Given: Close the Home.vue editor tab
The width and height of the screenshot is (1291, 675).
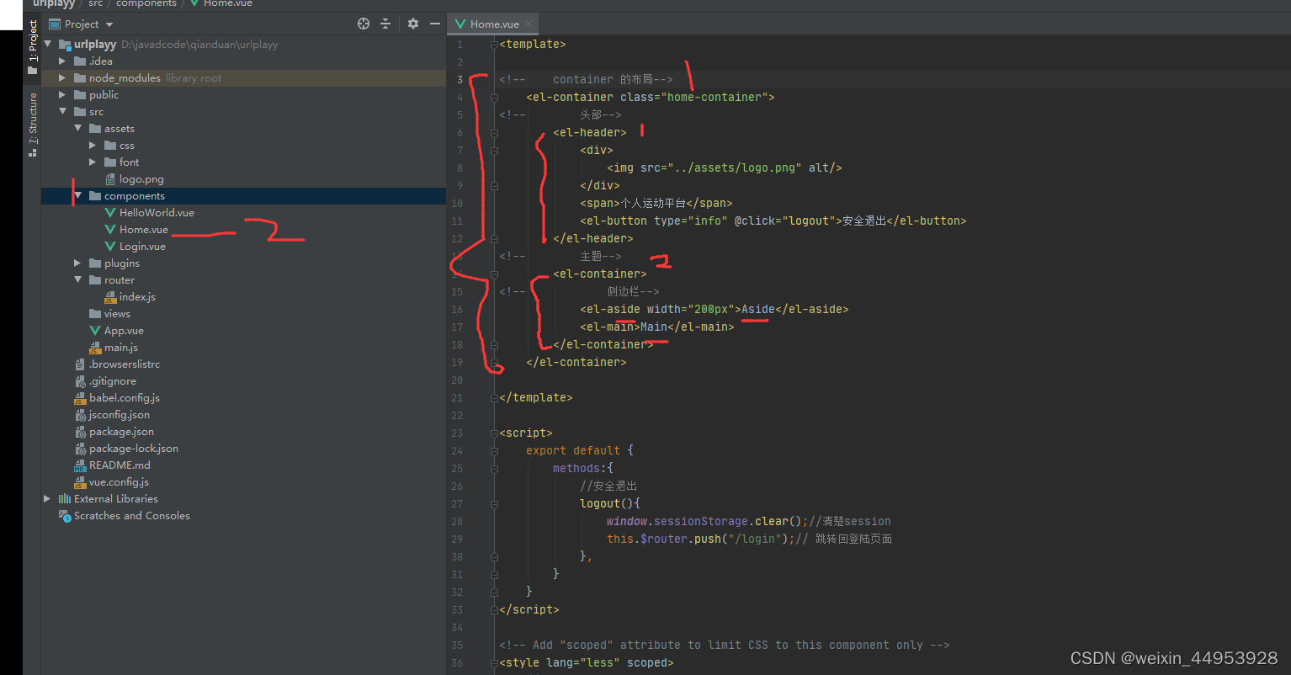Looking at the screenshot, I should (529, 24).
